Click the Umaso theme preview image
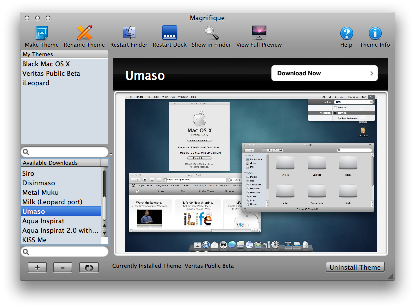This screenshot has width=415, height=308. 251,173
